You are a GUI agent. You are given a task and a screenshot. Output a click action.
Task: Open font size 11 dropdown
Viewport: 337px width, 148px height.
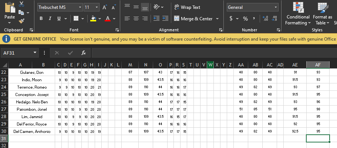click(97, 7)
